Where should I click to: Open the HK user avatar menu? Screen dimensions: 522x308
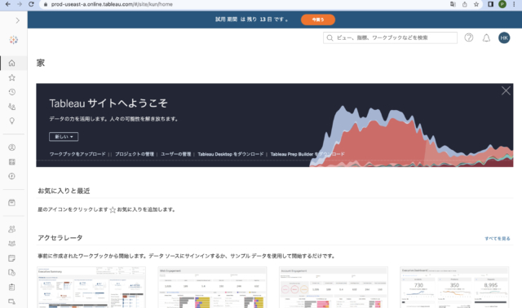click(x=504, y=38)
